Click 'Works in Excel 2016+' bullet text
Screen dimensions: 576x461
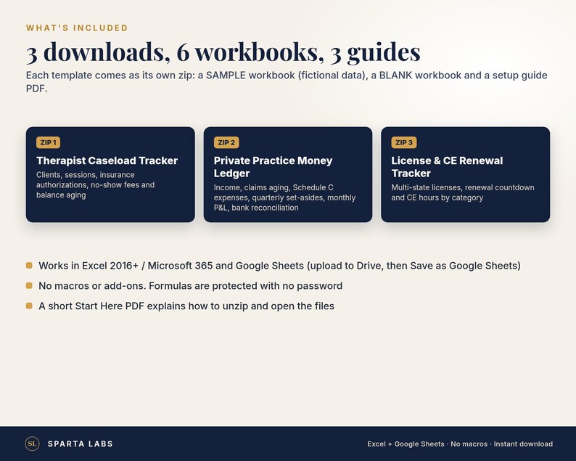(279, 266)
